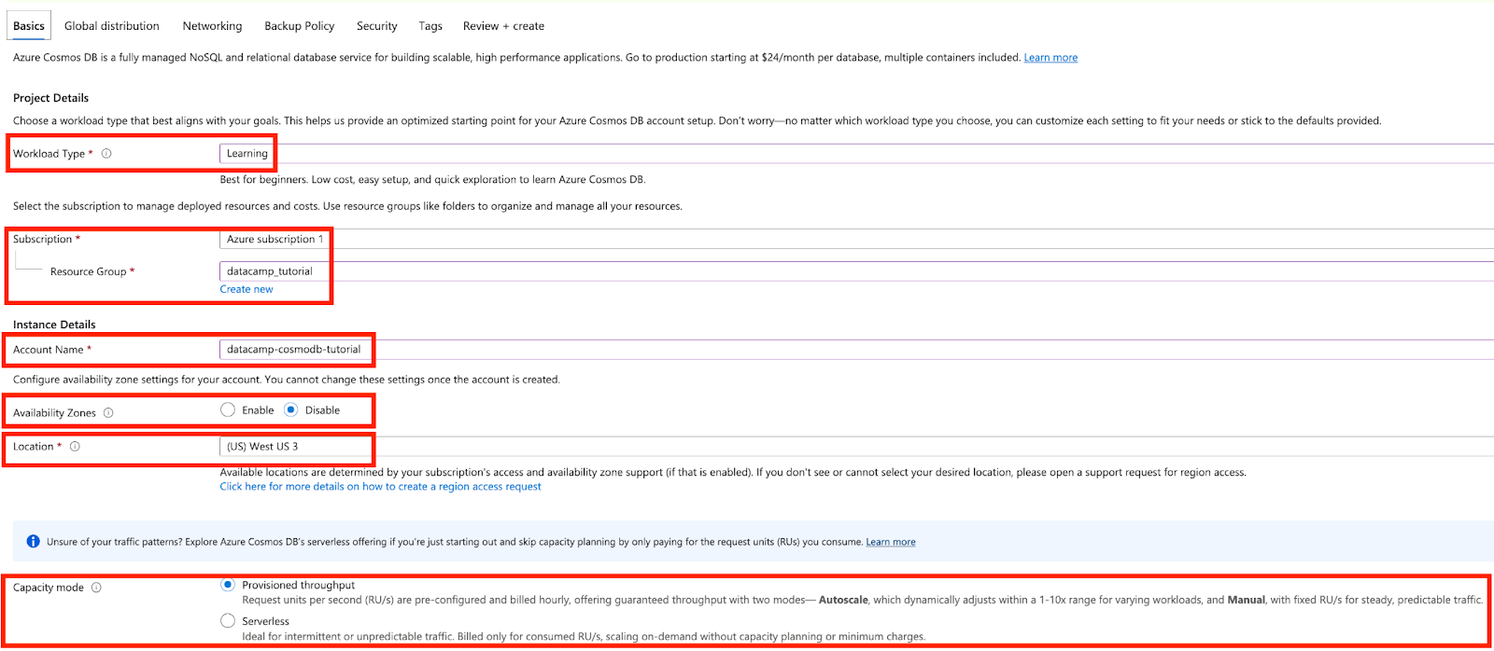Viewport: 1494px width, 651px height.
Task: Click the blue serverless notice info icon
Action: (33, 541)
